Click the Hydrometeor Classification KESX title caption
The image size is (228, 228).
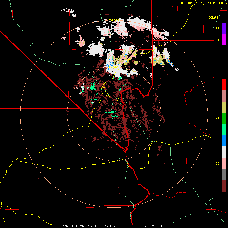coord(114,226)
